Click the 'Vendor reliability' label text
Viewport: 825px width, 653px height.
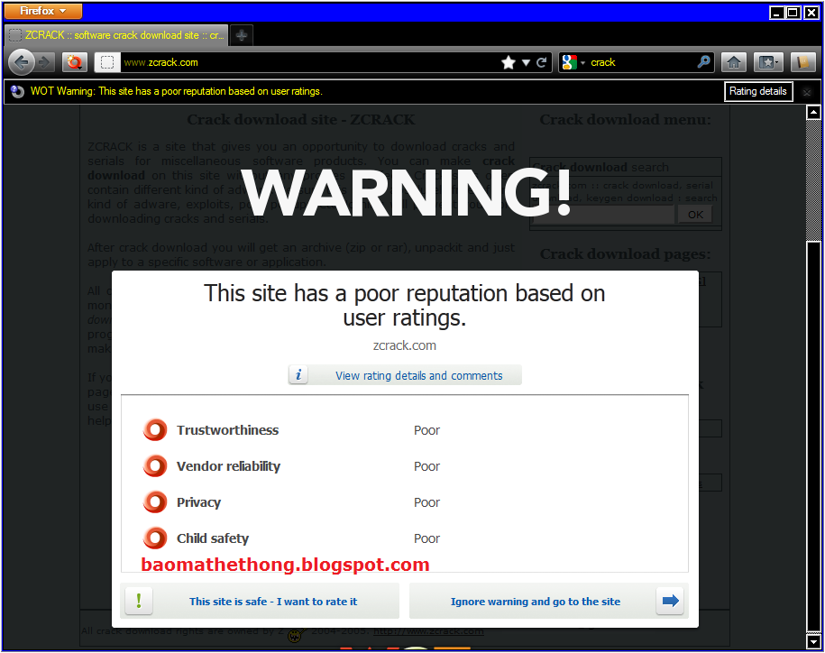click(228, 466)
